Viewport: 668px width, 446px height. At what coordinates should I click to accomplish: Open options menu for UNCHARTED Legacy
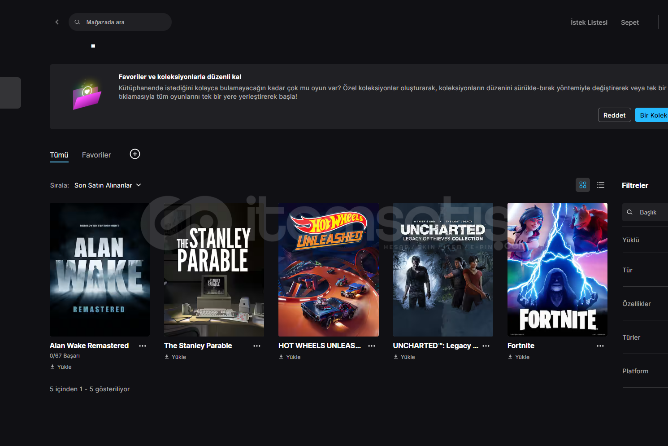486,346
